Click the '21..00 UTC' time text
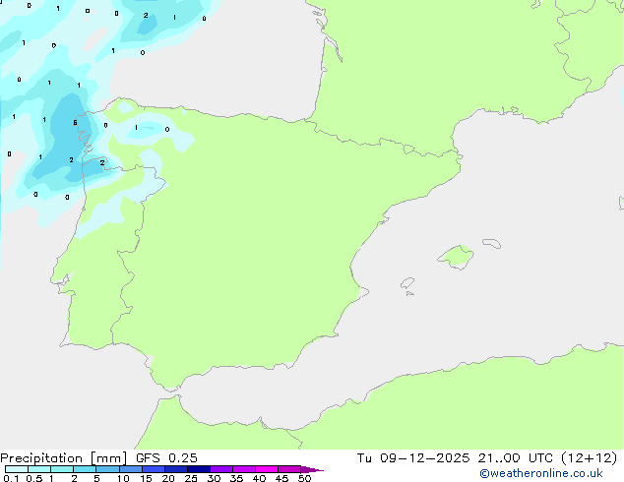The image size is (624, 482). pos(516,458)
